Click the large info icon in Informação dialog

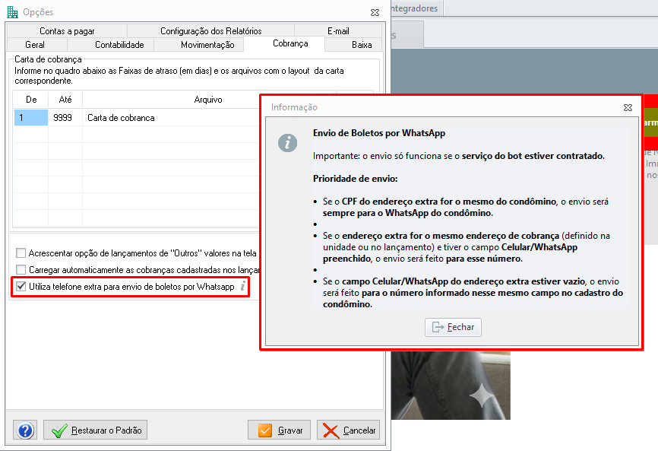287,143
